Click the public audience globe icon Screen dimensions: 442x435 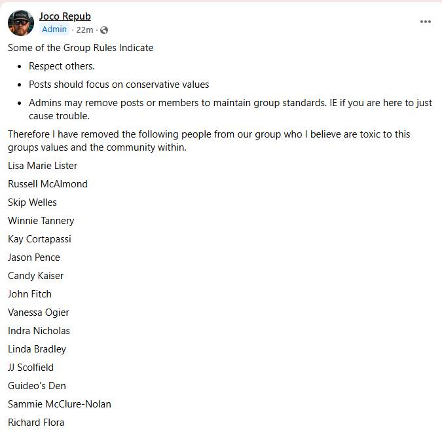(x=104, y=30)
